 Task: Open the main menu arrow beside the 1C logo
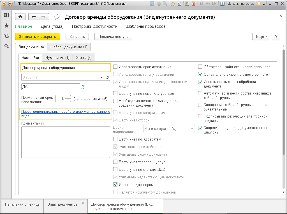tap(10, 4)
